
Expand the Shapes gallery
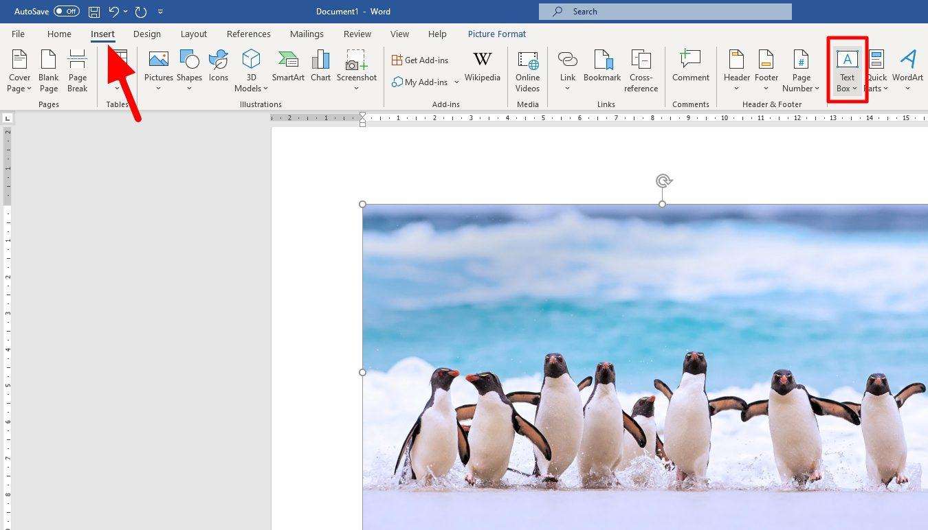click(x=189, y=88)
